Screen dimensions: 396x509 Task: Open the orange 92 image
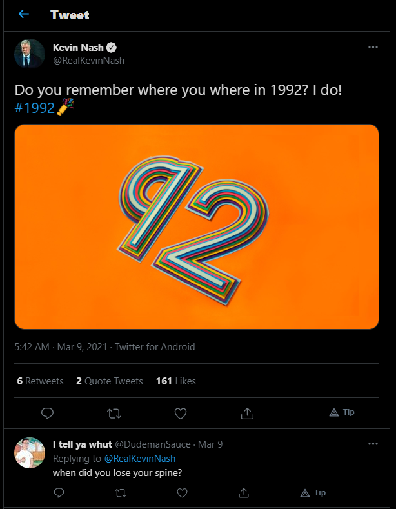click(197, 226)
